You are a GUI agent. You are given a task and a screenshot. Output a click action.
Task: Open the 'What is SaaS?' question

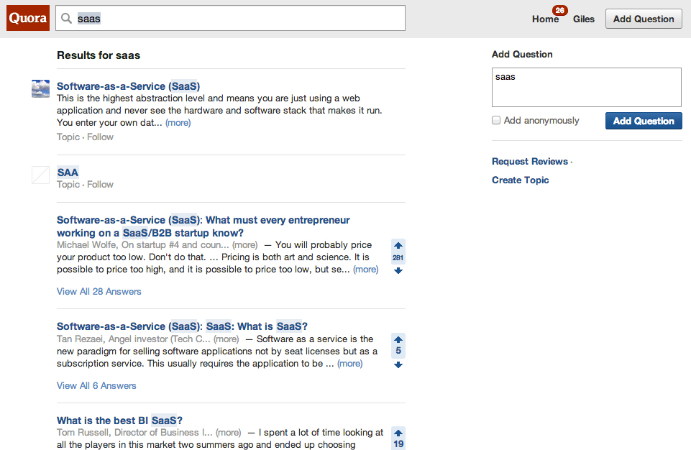coord(182,326)
